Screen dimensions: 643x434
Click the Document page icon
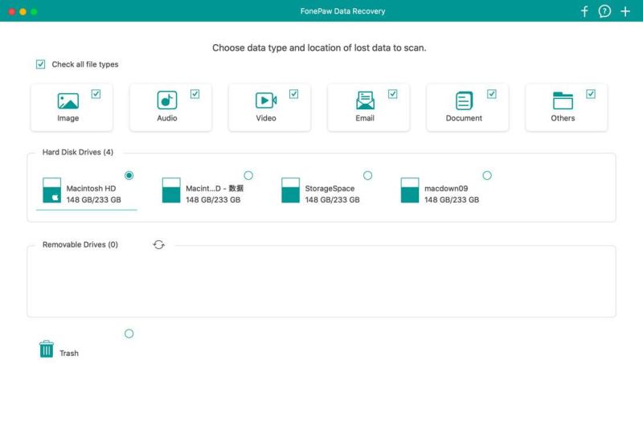[x=465, y=100]
